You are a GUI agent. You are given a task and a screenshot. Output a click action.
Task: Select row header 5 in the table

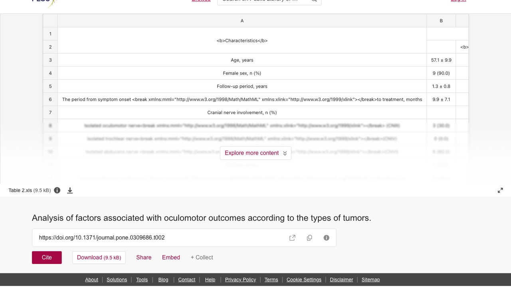coord(50,86)
